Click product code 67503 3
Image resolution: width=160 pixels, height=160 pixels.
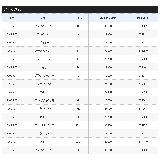[x=143, y=59]
